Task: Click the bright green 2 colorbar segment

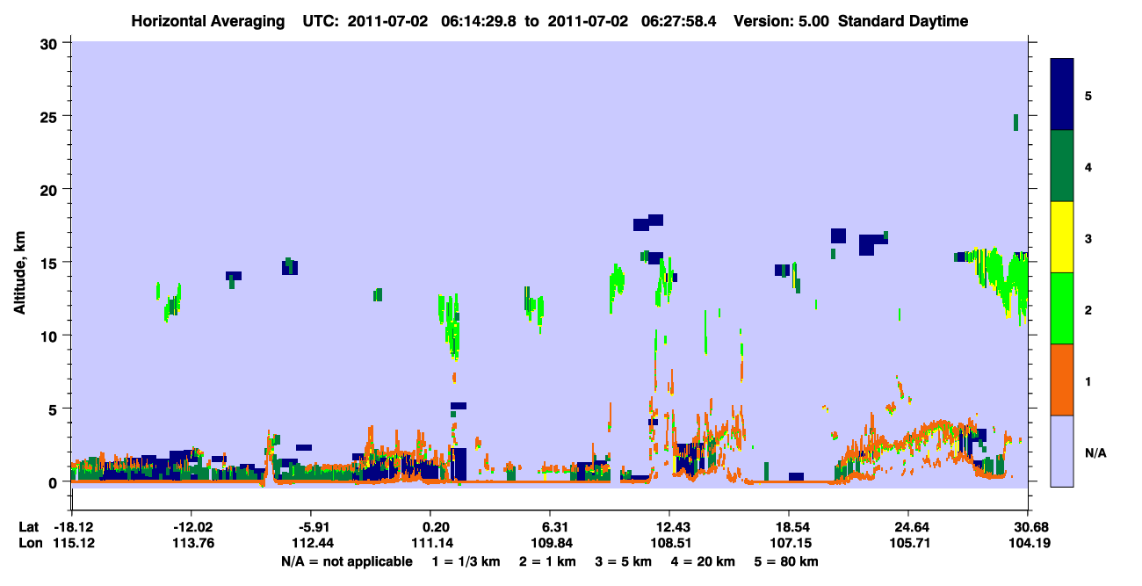Action: [1062, 308]
